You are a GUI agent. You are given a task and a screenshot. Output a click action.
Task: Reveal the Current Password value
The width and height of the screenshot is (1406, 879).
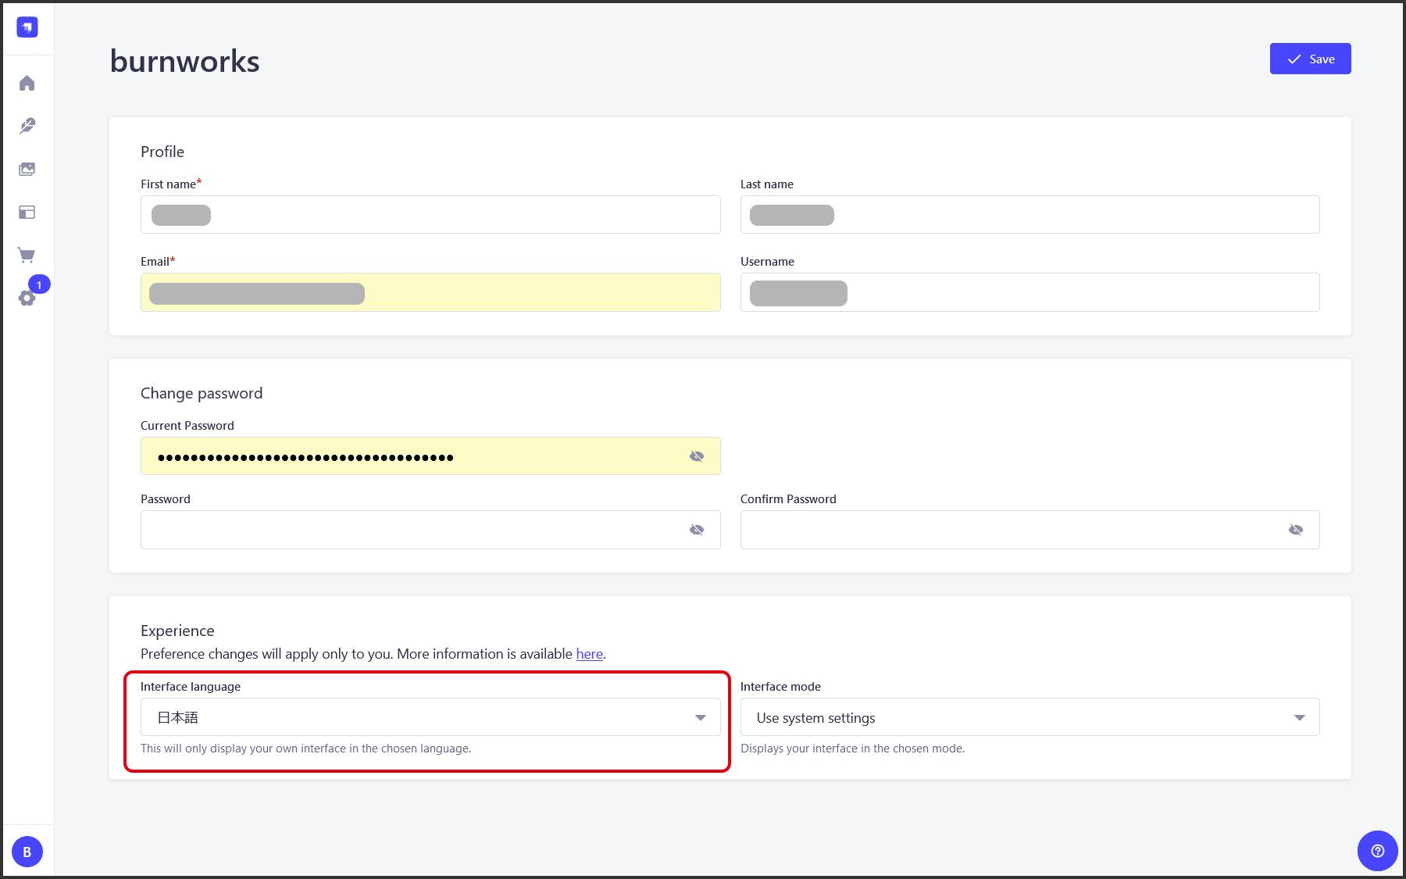[697, 456]
